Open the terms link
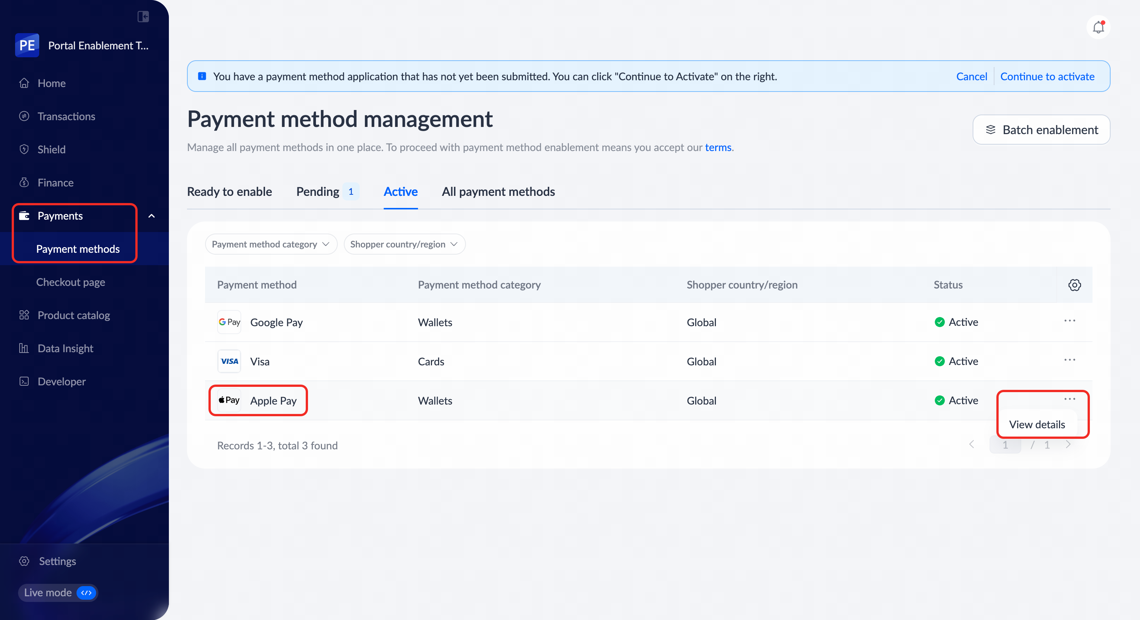 tap(718, 147)
